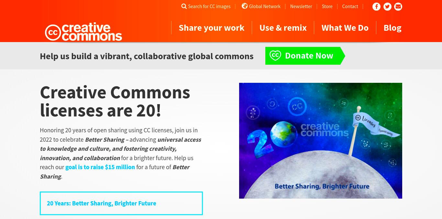
Task: Open 20 Years: Better Sharing, Brighter Future box
Action: pos(121,203)
